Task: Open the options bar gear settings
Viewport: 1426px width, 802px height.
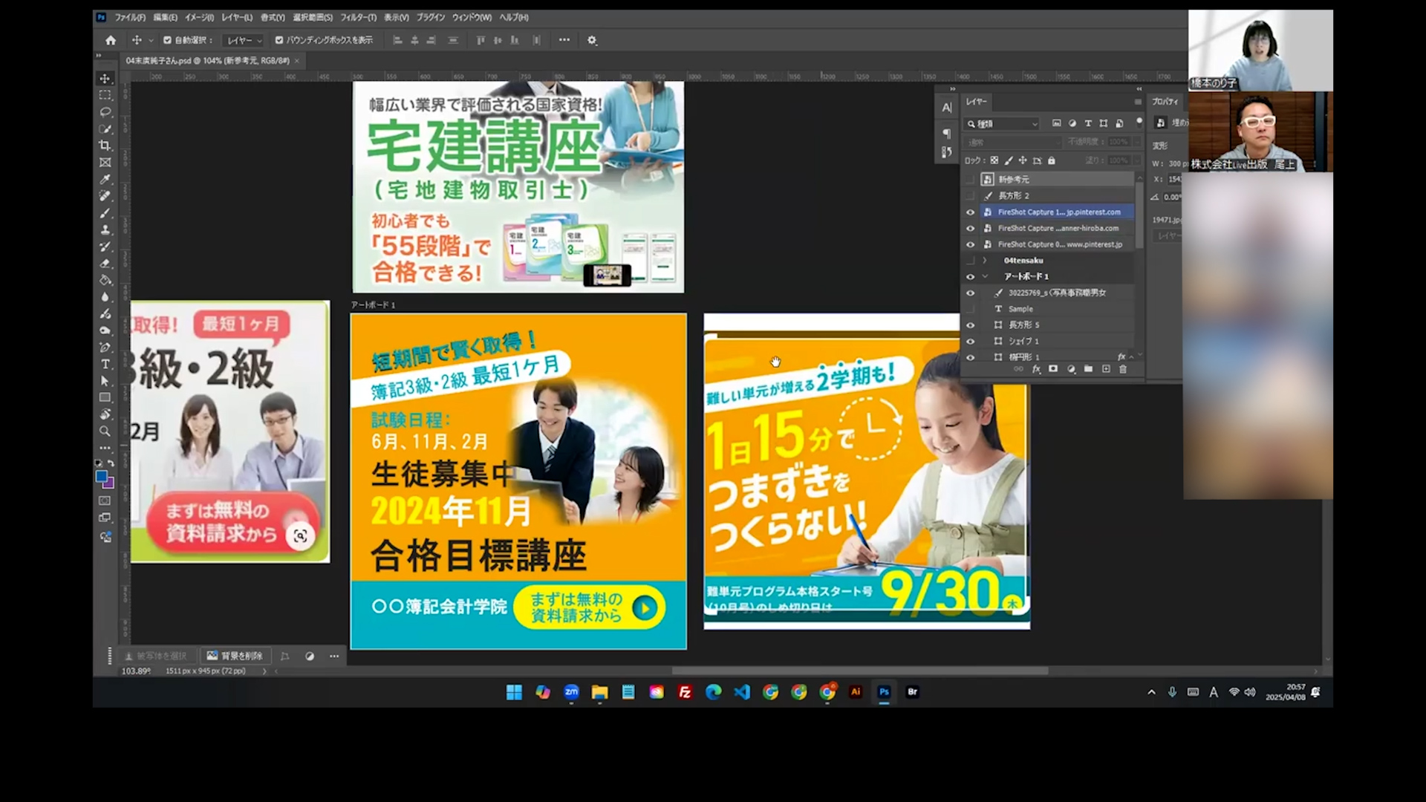Action: [x=592, y=40]
